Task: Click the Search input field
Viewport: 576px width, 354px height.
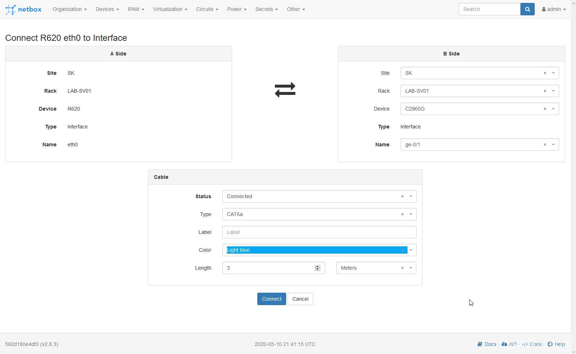Action: pos(489,9)
